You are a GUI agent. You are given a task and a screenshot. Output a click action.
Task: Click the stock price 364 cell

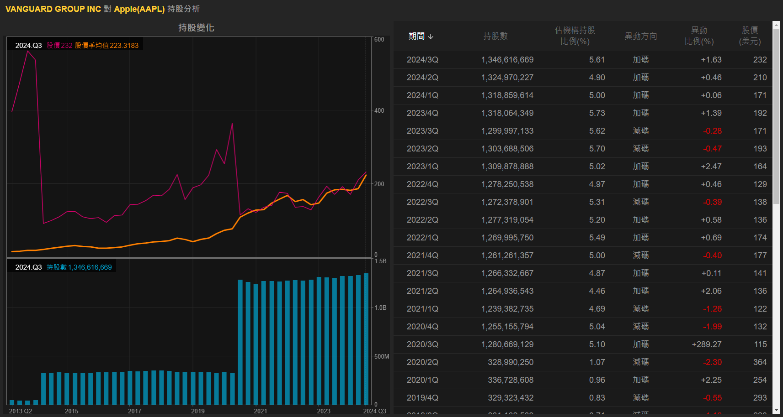click(760, 362)
